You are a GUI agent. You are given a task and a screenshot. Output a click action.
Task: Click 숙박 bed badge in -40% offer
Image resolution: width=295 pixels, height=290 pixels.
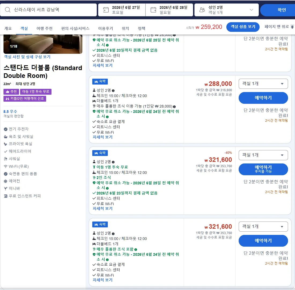point(100,153)
